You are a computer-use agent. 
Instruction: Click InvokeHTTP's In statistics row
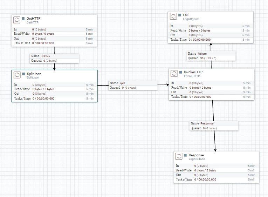point(212,83)
